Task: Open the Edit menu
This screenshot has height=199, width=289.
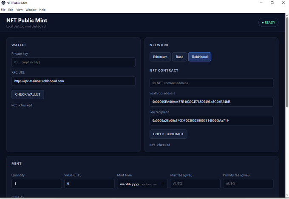Action: [x=11, y=10]
